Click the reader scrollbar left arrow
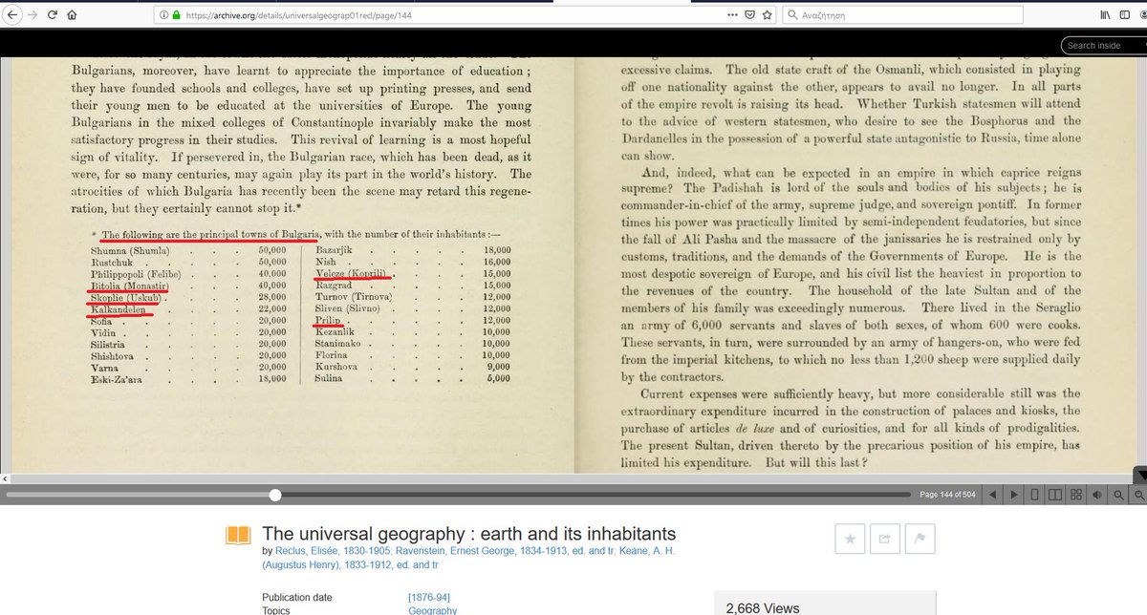This screenshot has width=1147, height=615. click(x=4, y=477)
